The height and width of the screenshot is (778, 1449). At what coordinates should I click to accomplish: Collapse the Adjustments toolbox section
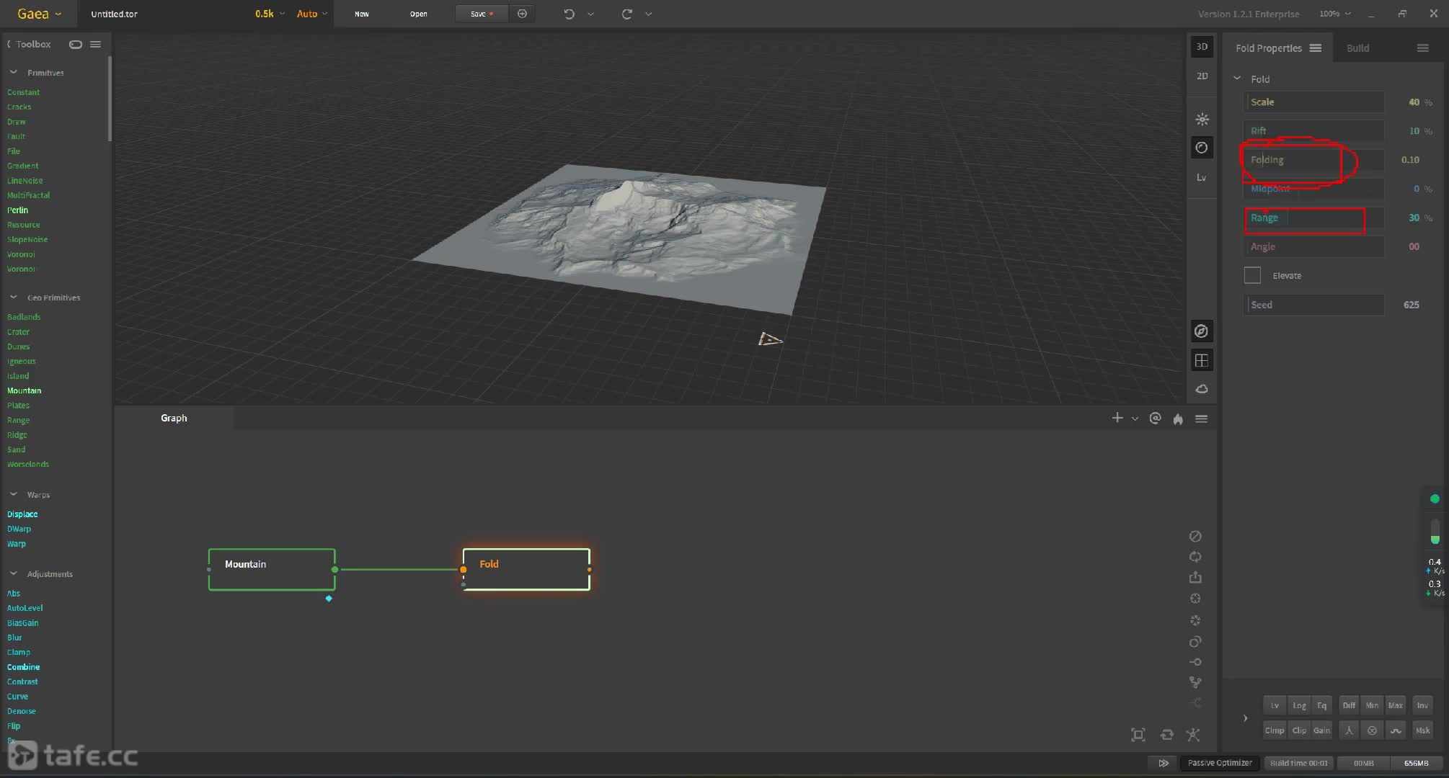13,573
